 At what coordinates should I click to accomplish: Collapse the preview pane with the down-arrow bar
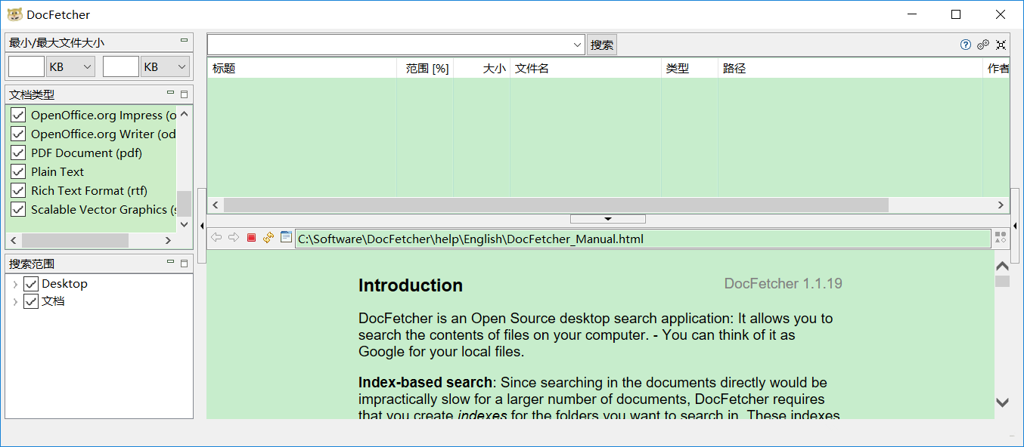coord(608,219)
